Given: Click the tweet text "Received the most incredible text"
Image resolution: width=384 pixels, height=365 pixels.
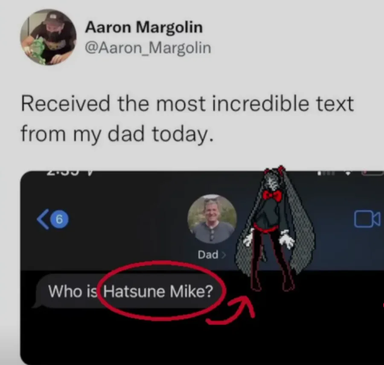Looking at the screenshot, I should point(187,104).
